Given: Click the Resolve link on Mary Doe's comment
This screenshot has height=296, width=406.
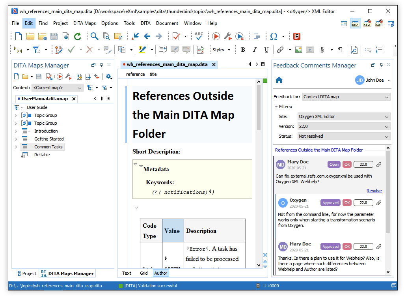Looking at the screenshot, I should 374,191.
